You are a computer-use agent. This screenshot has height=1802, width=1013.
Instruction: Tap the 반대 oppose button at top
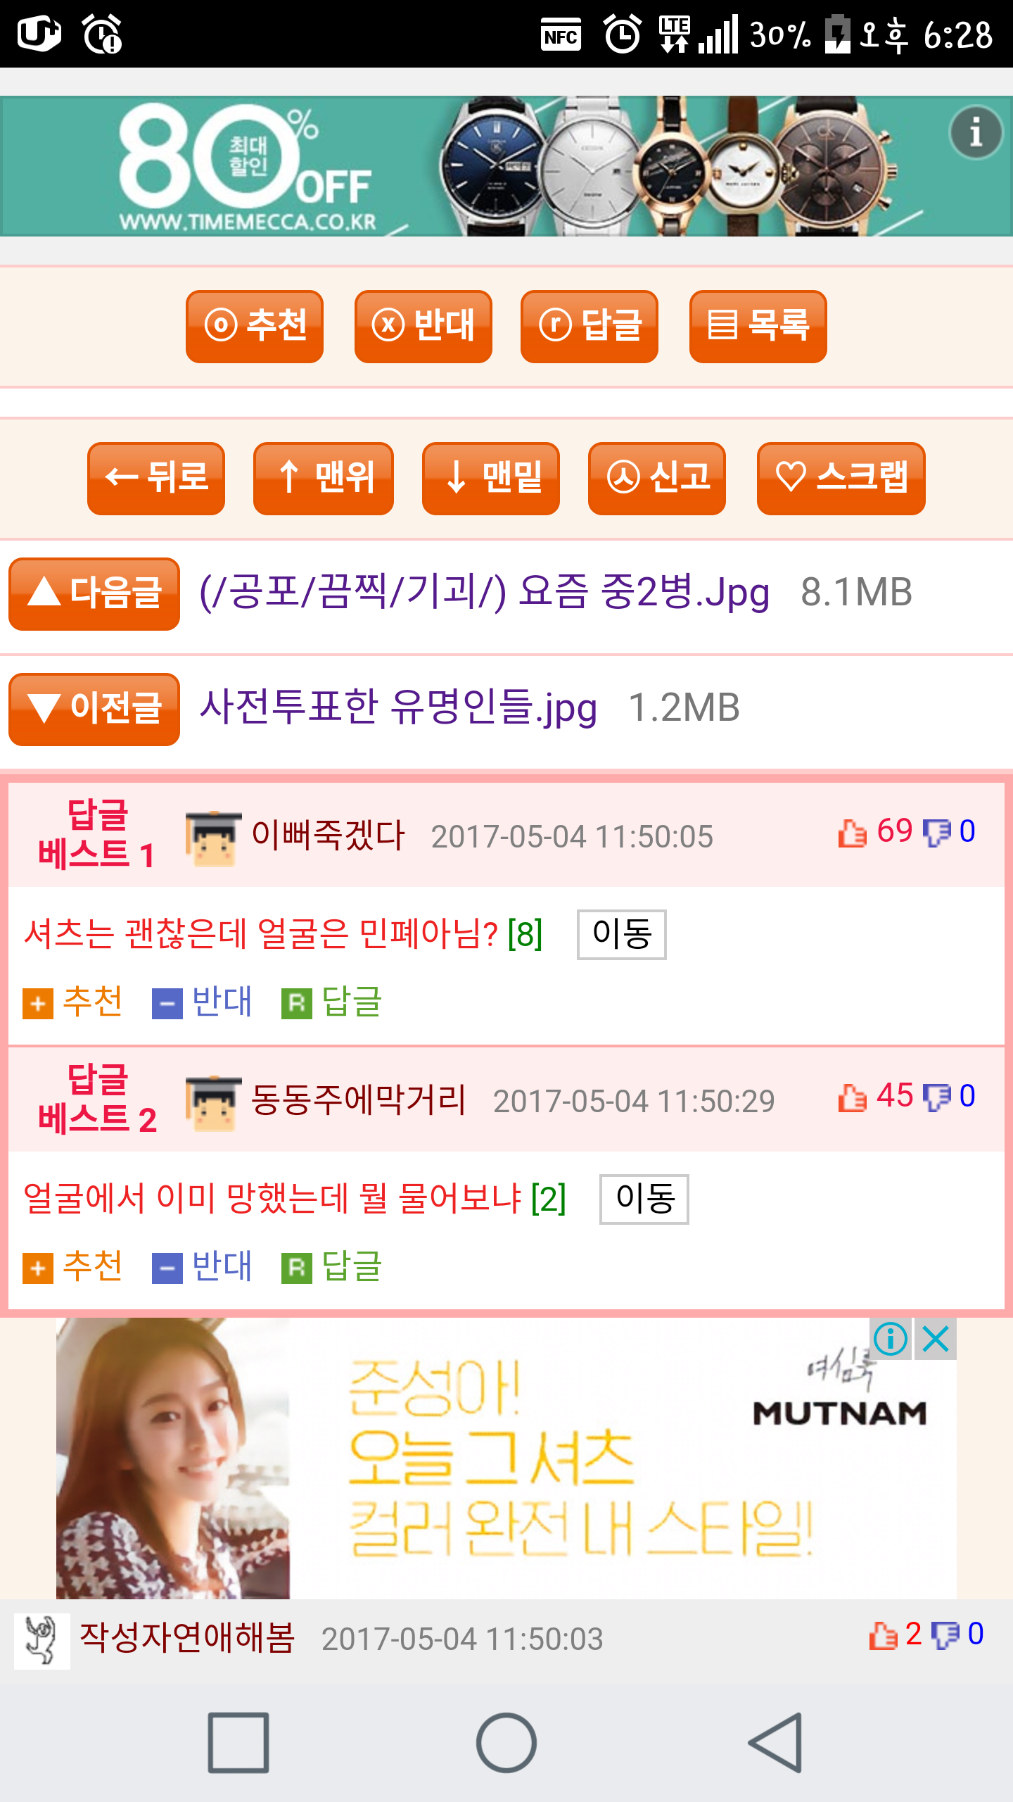(423, 326)
